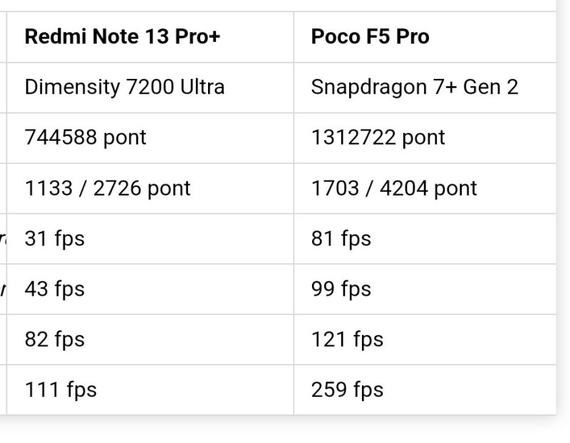
Task: Click the Snapdragon 7+ Gen 2 cell
Action: (x=425, y=87)
